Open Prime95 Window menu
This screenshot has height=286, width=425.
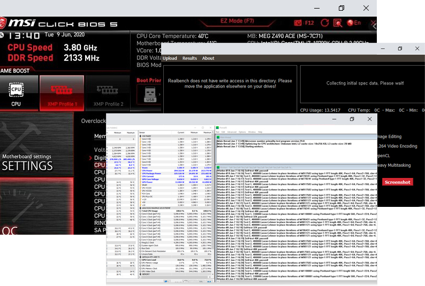[x=252, y=132]
